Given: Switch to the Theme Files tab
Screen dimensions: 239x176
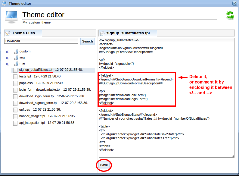Looking at the screenshot, I should pos(23,33).
